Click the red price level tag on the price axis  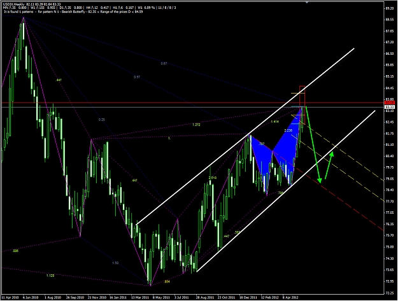390,102
